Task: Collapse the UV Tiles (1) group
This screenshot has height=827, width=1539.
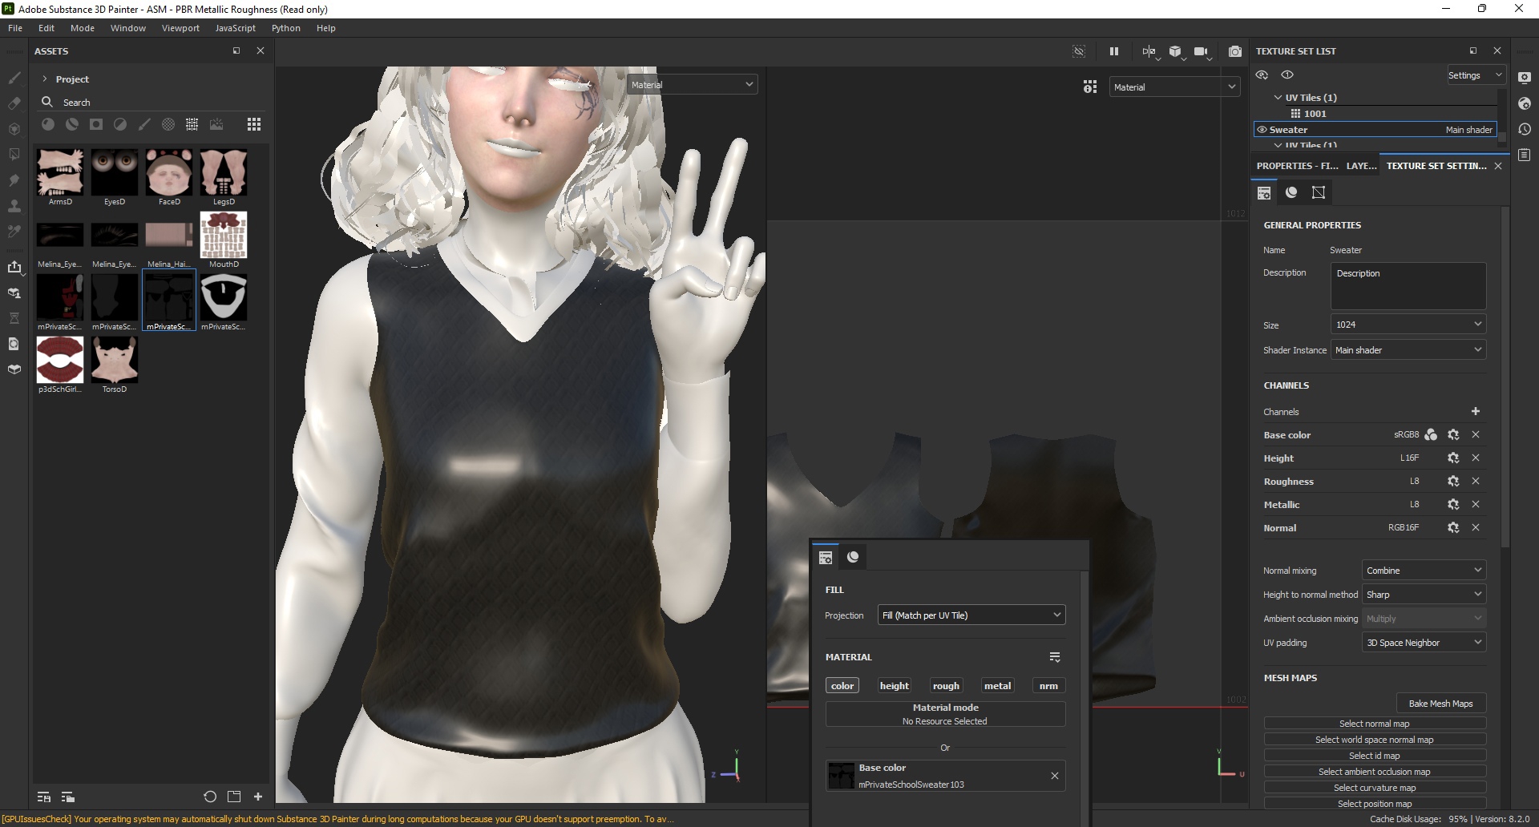Action: coord(1278,98)
